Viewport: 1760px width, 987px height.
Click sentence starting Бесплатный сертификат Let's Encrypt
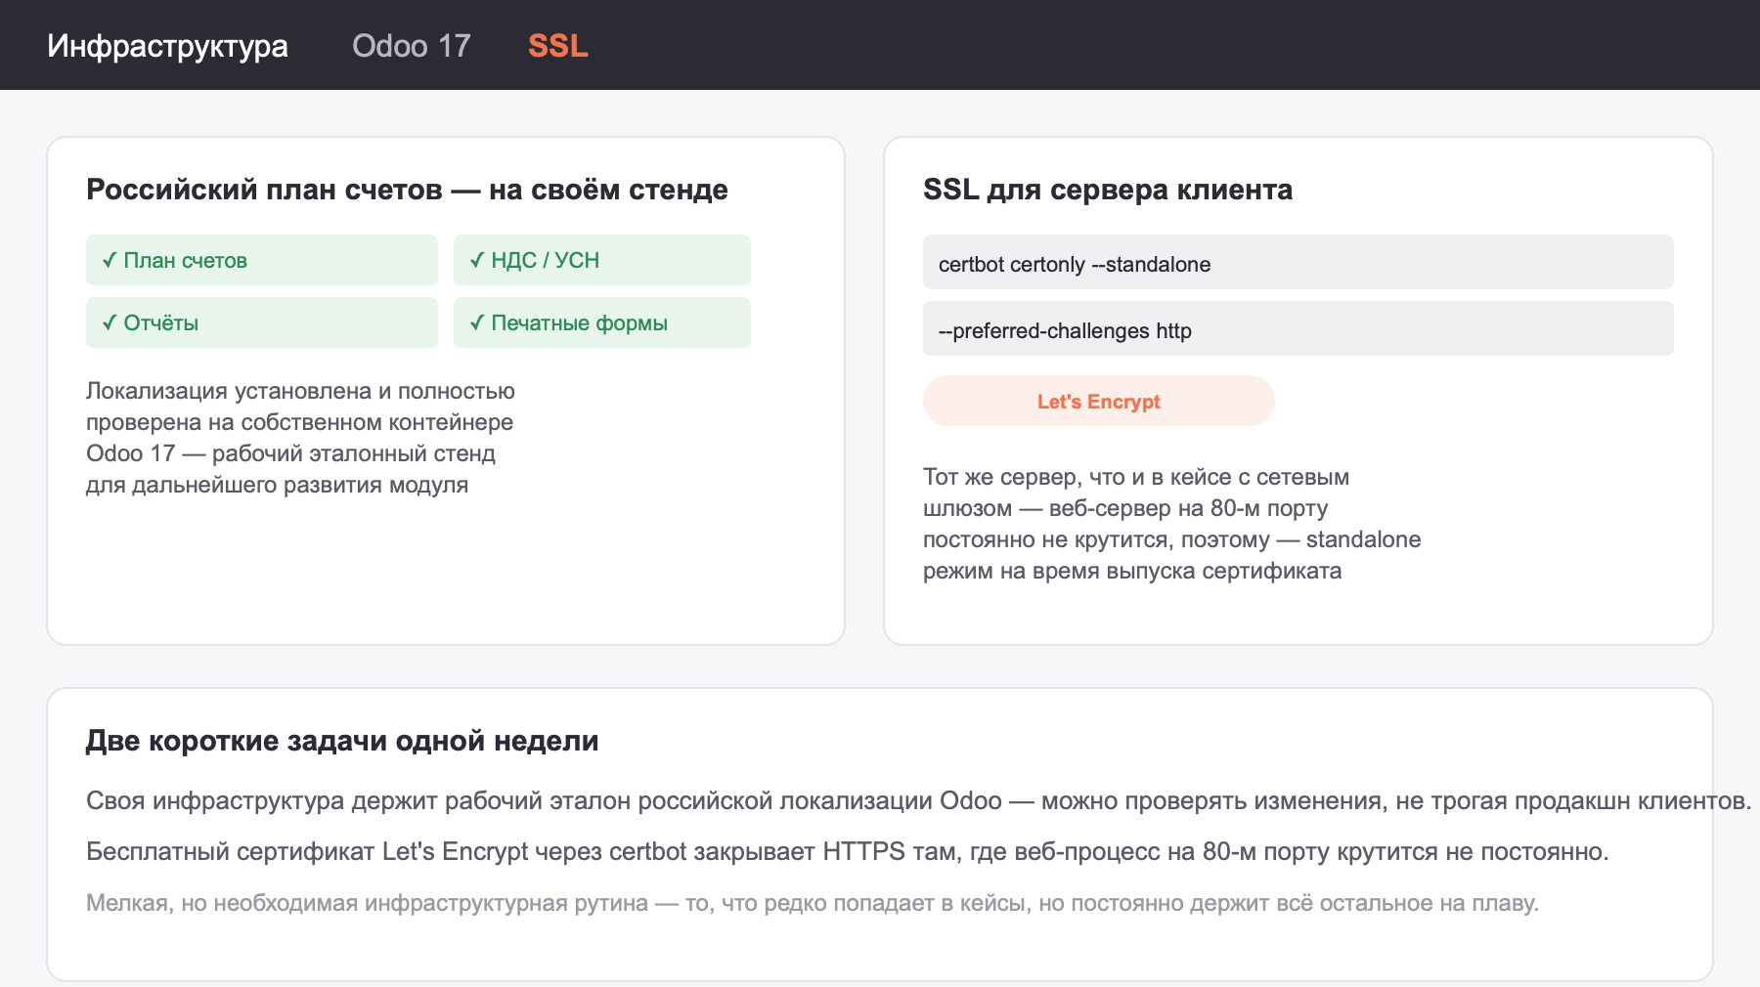(847, 852)
